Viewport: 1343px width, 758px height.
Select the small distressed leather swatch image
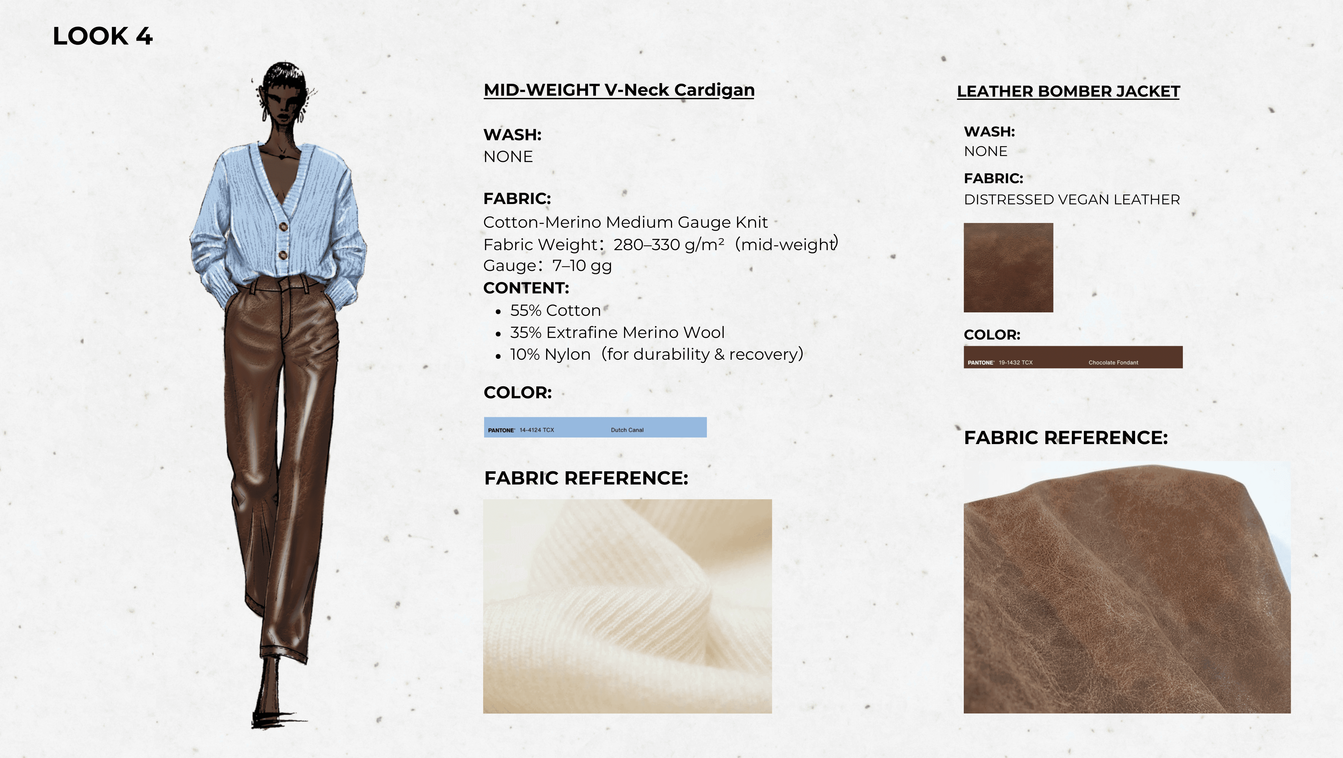pos(1008,268)
